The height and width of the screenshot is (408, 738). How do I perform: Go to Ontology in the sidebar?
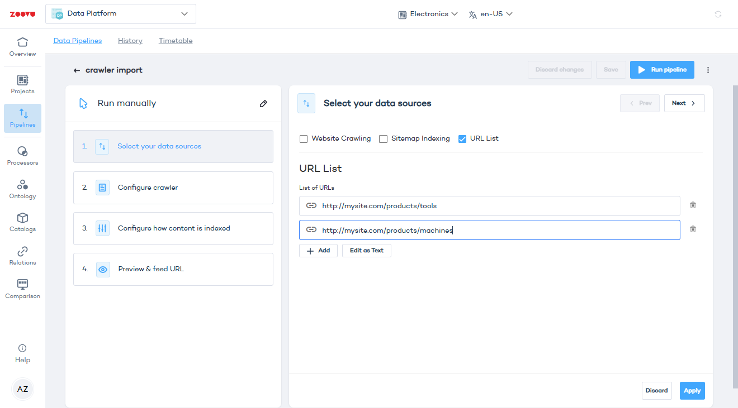click(x=22, y=189)
